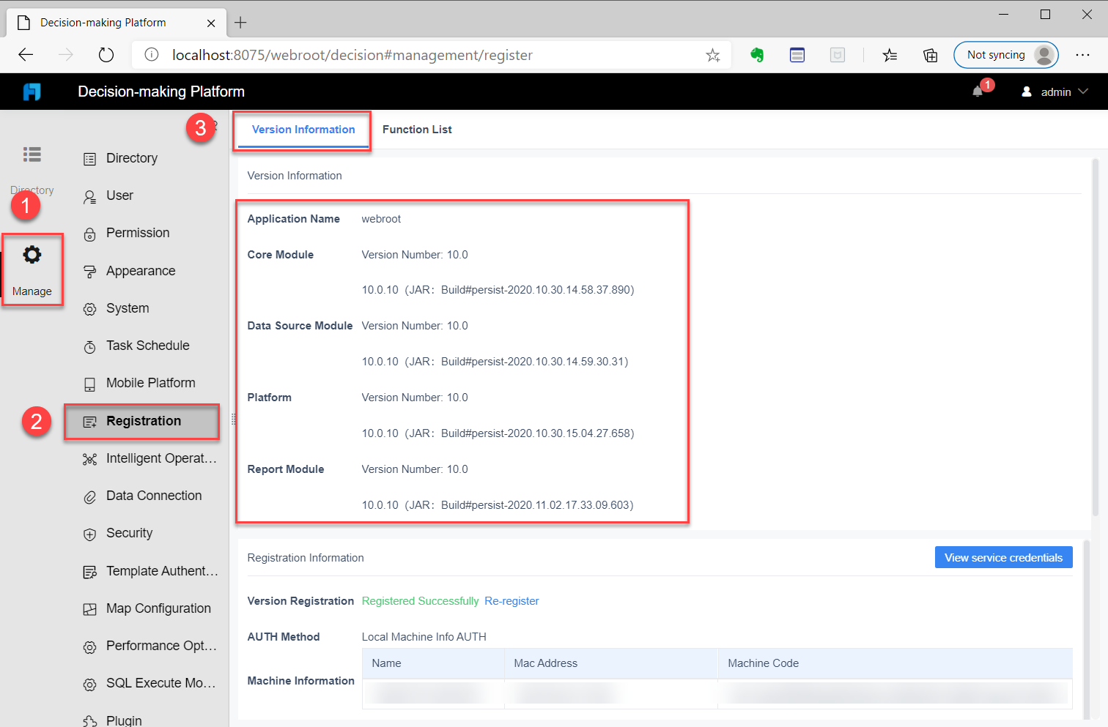The image size is (1108, 727).
Task: Click the notification bell icon
Action: (978, 92)
